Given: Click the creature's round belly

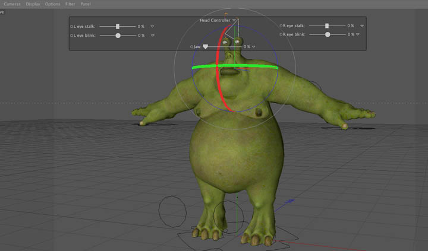Looking at the screenshot, I should tap(236, 155).
